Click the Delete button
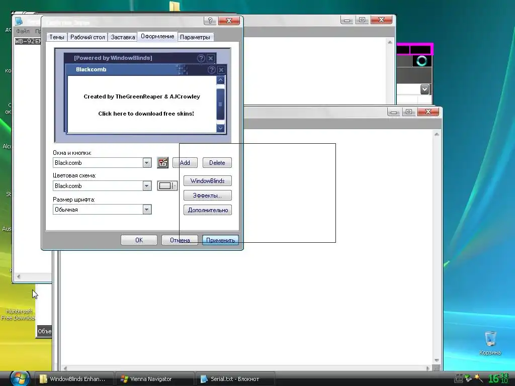Screen dimensions: 515x386 (x=217, y=162)
